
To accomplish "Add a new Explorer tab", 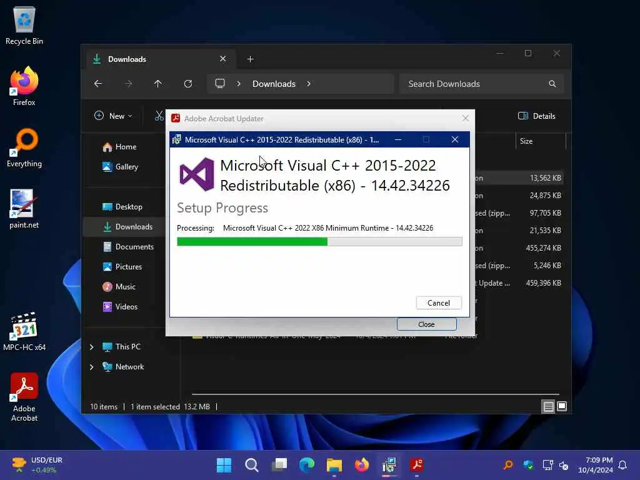I will (250, 59).
